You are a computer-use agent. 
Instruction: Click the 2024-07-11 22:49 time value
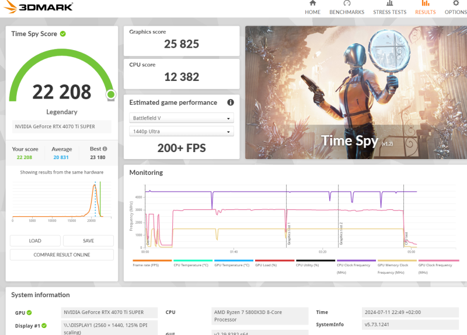(410, 312)
